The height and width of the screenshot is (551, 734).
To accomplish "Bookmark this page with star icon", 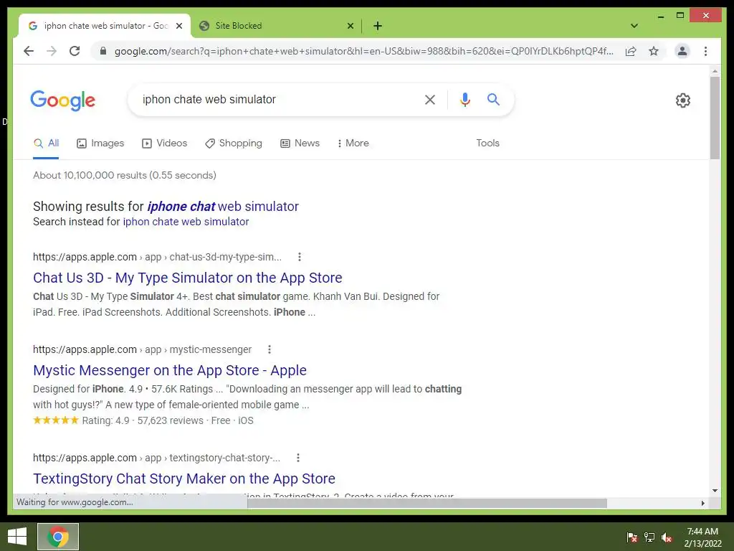I will [654, 51].
